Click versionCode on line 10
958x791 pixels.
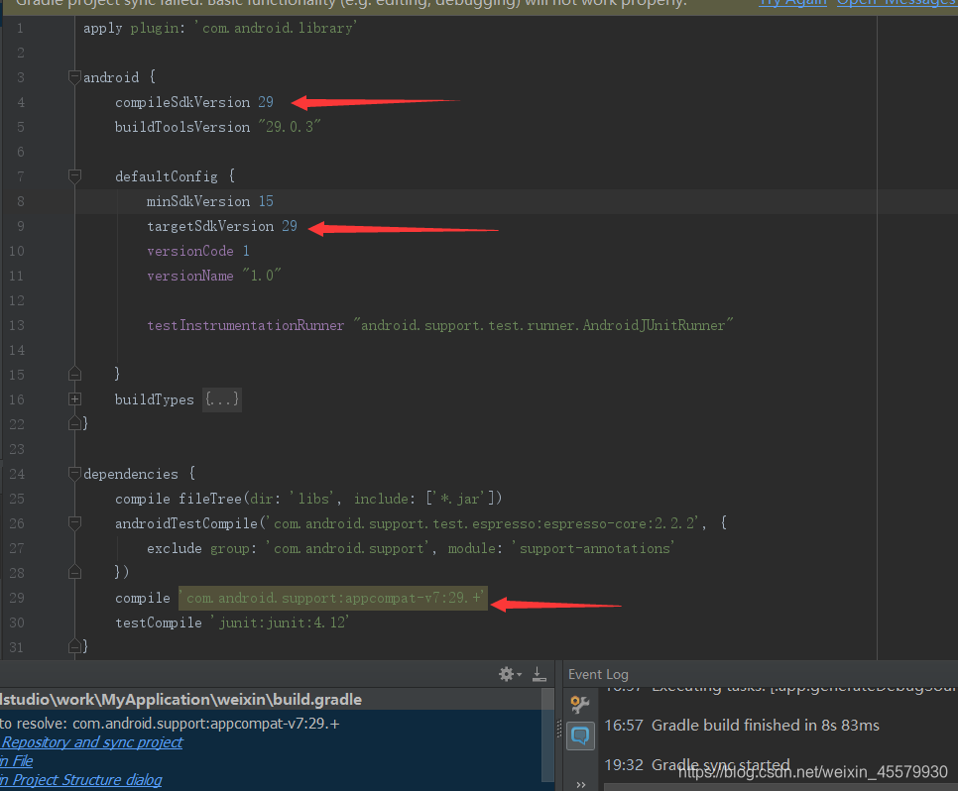pos(190,251)
